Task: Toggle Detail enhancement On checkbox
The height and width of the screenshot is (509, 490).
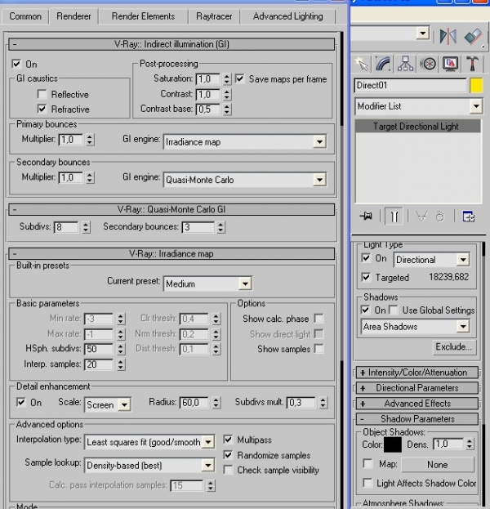Action: coord(20,403)
